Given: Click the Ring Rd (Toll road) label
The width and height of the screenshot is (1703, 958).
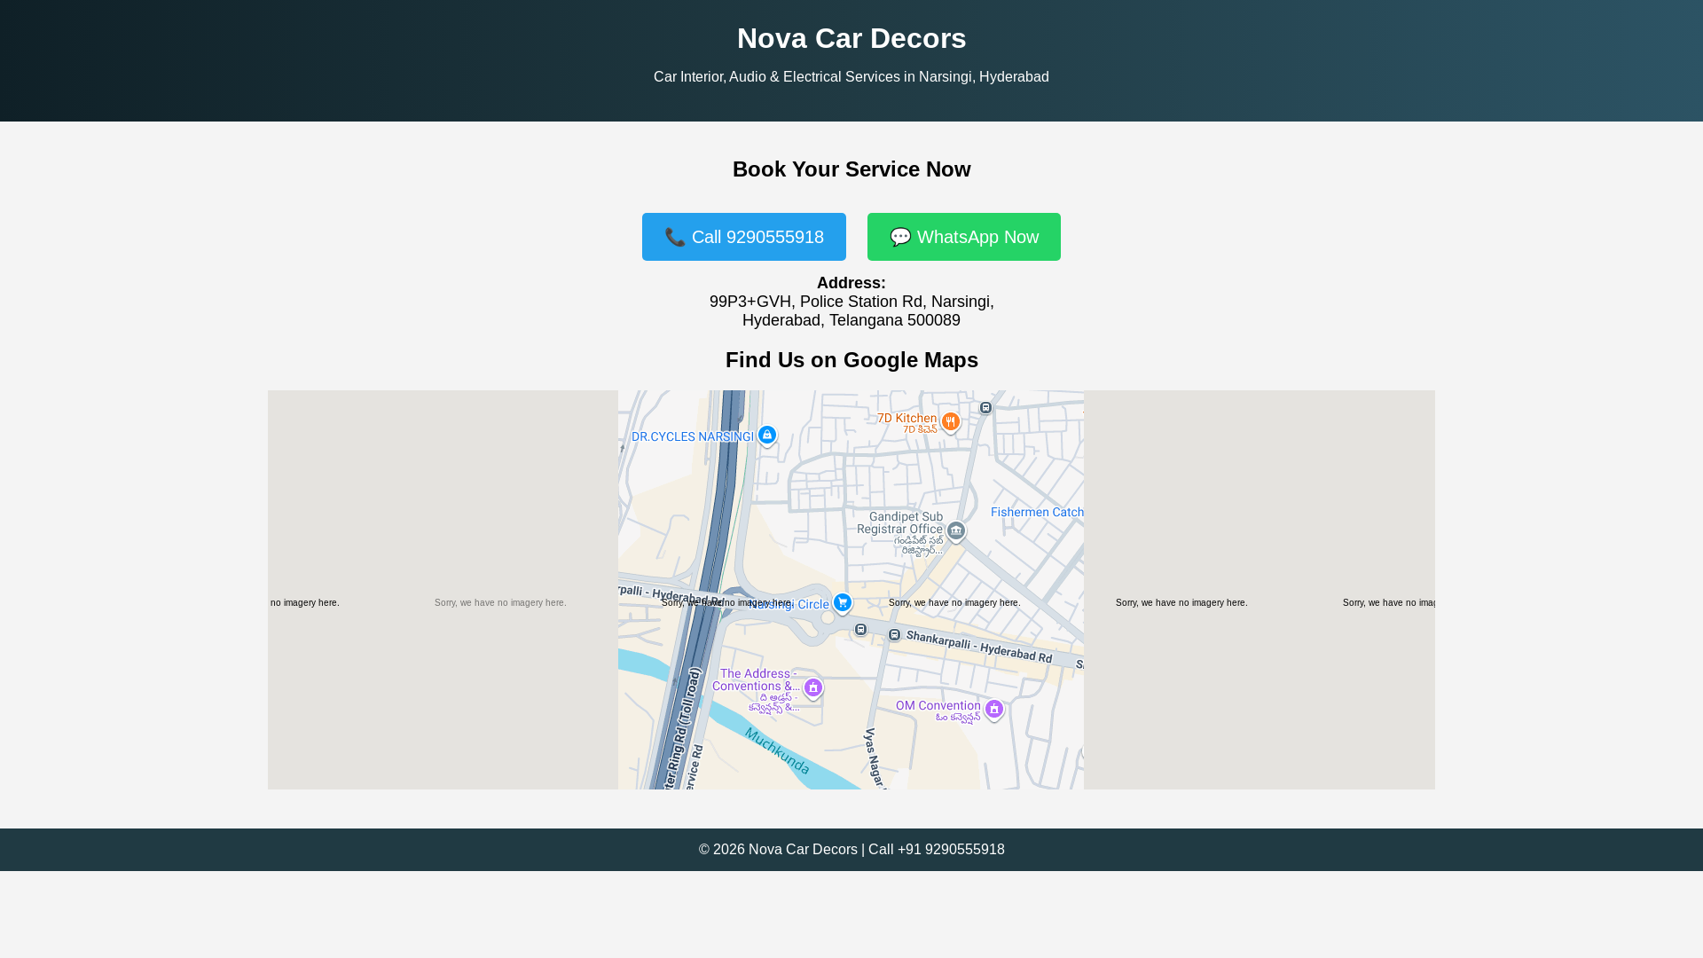Looking at the screenshot, I should click(x=682, y=727).
